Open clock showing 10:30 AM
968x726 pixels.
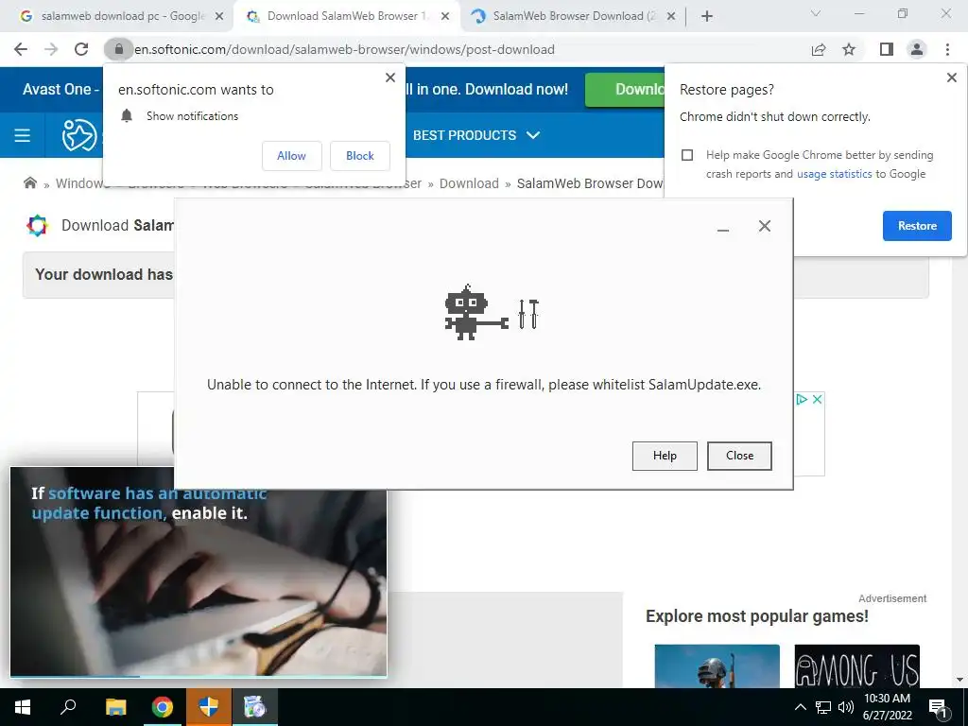coord(887,707)
